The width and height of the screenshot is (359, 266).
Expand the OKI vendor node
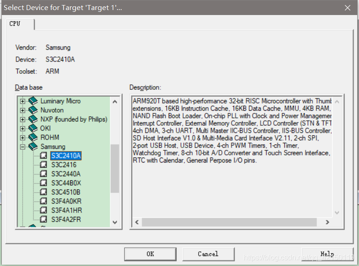pos(22,128)
